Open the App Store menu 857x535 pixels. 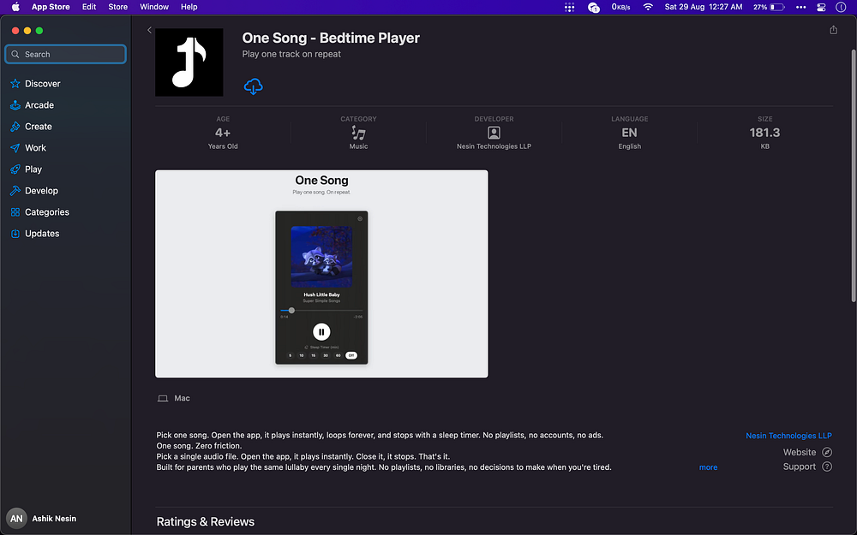coord(51,7)
